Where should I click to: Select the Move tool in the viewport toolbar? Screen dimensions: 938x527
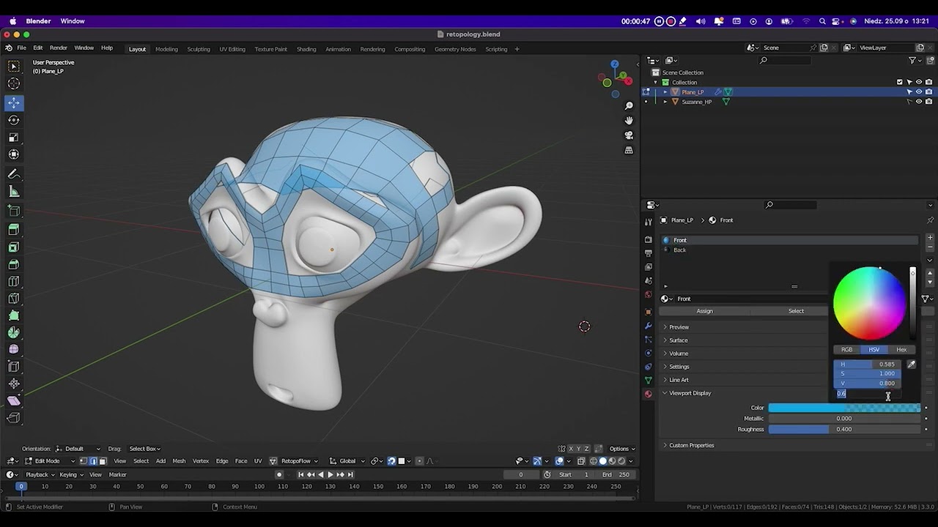pos(13,102)
